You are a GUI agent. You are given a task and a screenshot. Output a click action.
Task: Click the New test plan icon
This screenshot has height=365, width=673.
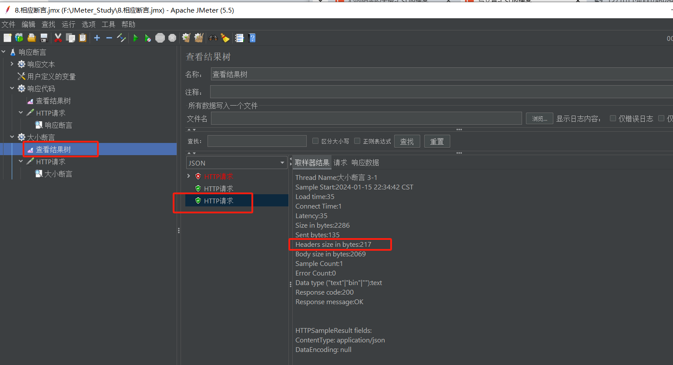click(x=7, y=38)
